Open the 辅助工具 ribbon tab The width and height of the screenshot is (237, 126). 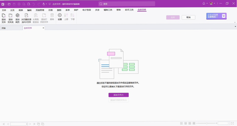108,10
